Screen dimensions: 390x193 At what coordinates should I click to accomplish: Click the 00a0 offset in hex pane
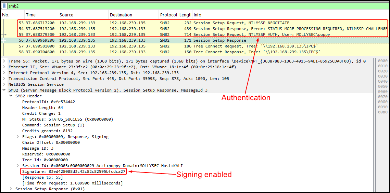[383, 112]
